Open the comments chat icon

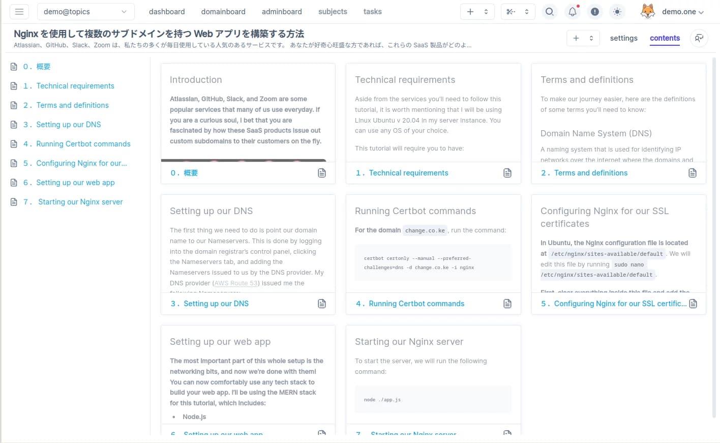[699, 38]
